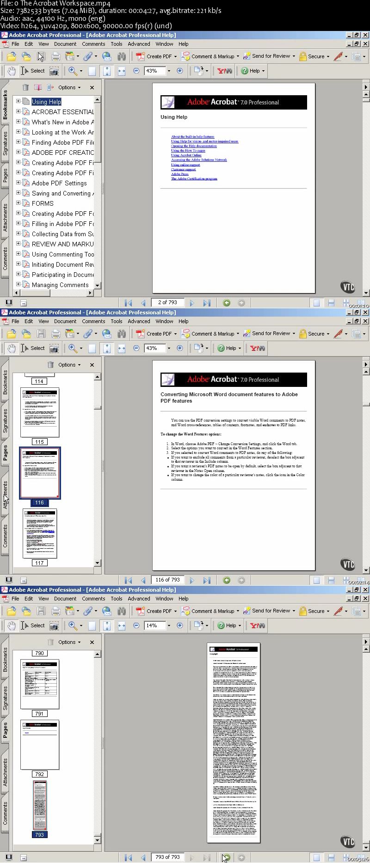
Task: Click trash Delete icon in Bookmarks panel
Action: pyautogui.click(x=25, y=87)
